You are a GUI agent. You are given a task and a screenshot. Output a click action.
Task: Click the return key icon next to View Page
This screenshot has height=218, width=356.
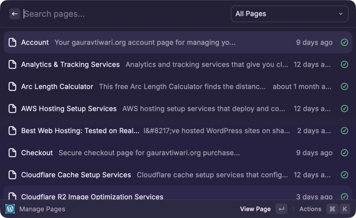click(x=282, y=209)
